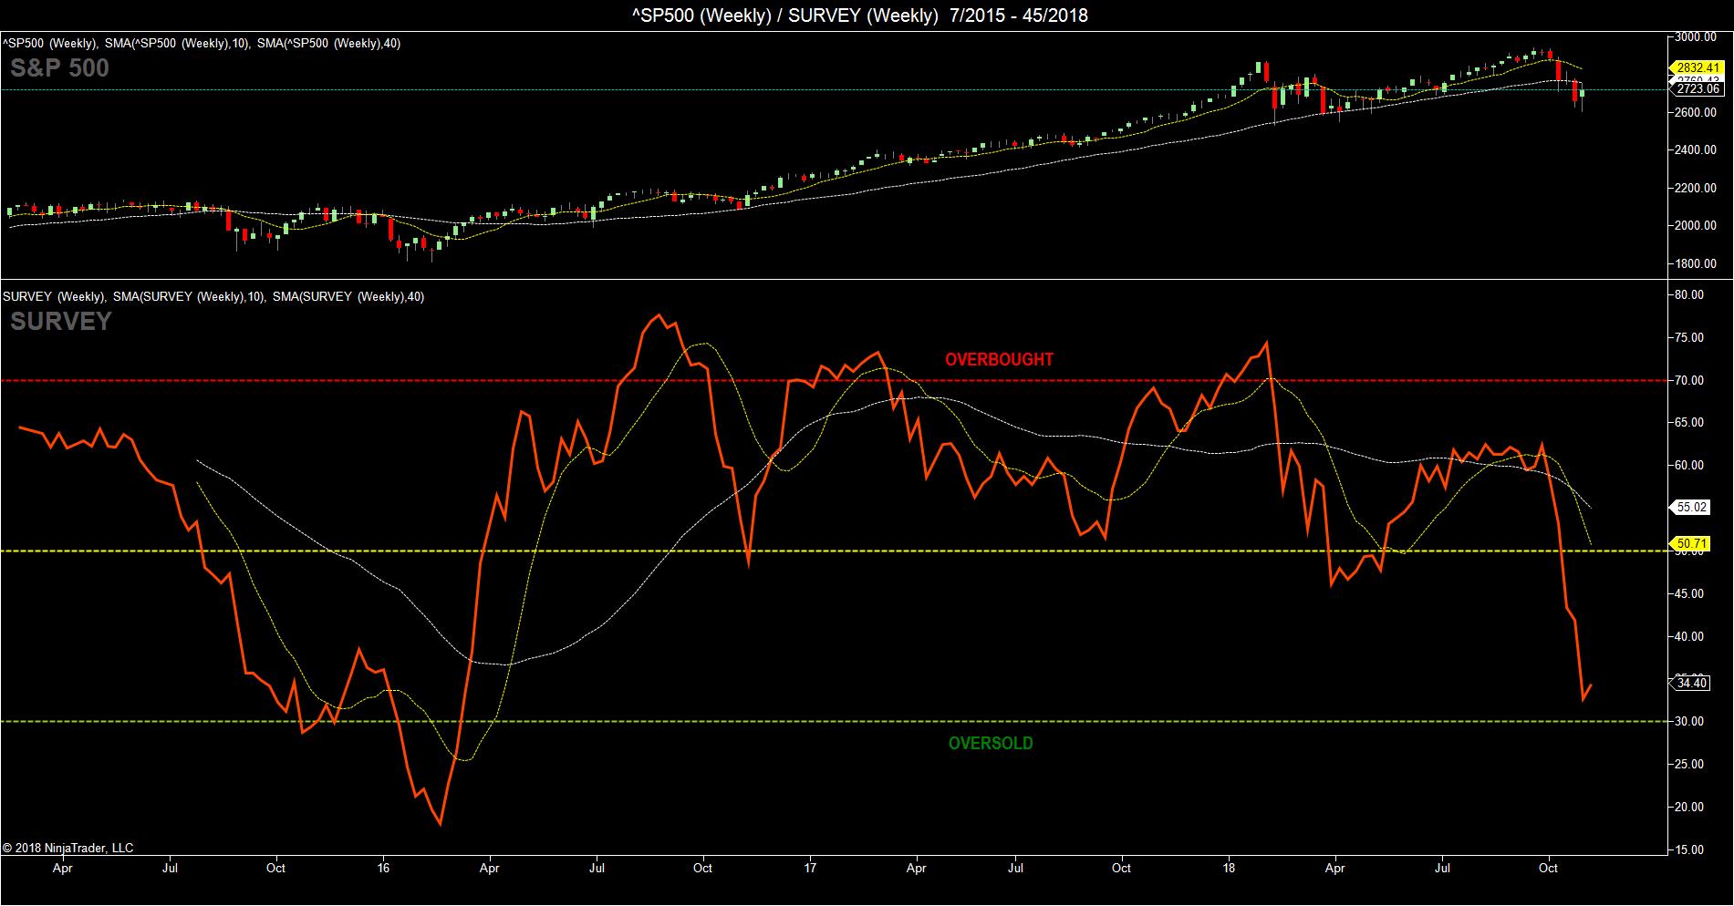Screen dimensions: 1734x906
Task: Select the ^SP500 SMA indicator legend line
Action: tap(202, 43)
